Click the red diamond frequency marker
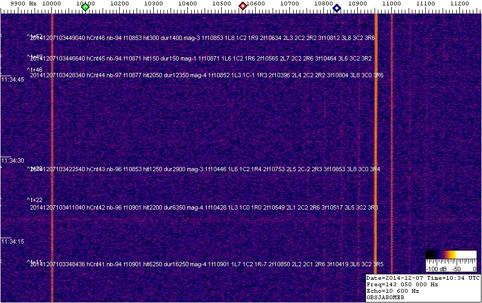Image resolution: width=482 pixels, height=303 pixels. pos(243,6)
